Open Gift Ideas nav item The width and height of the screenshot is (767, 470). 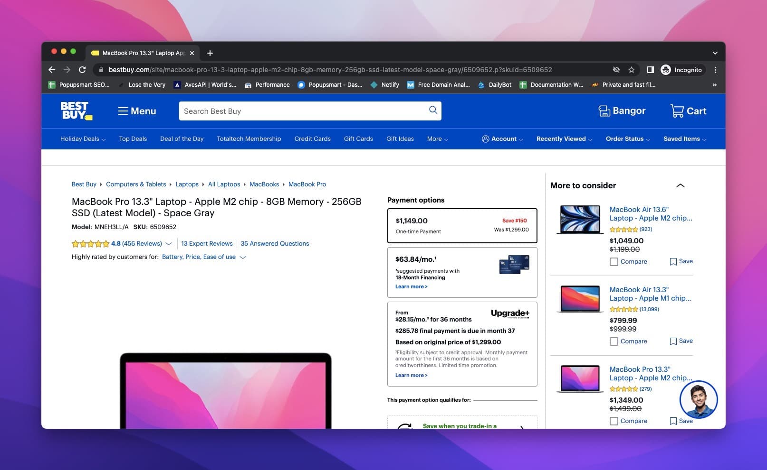[400, 139]
